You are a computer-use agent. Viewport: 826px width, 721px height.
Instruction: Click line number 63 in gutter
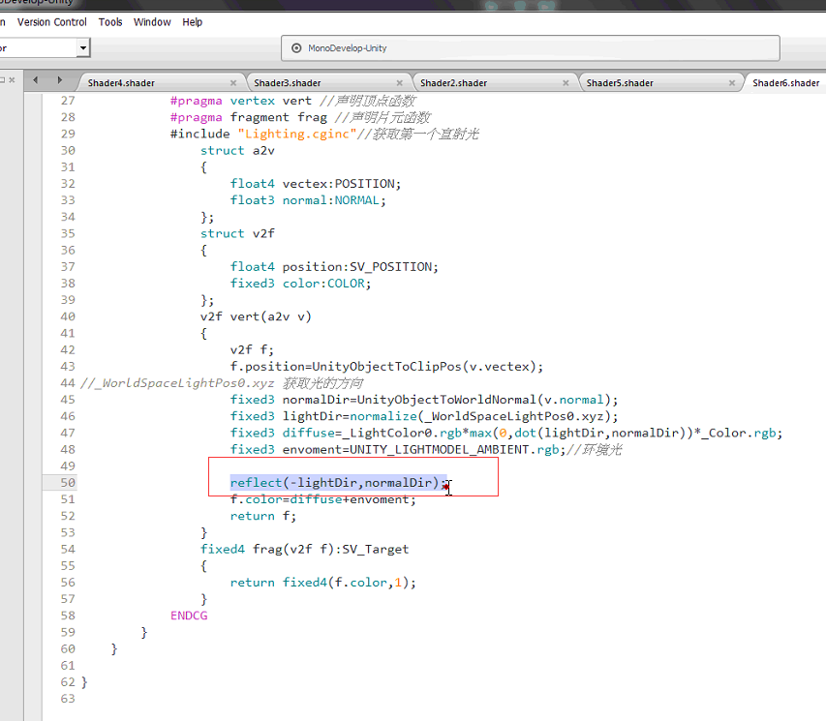[x=68, y=699]
